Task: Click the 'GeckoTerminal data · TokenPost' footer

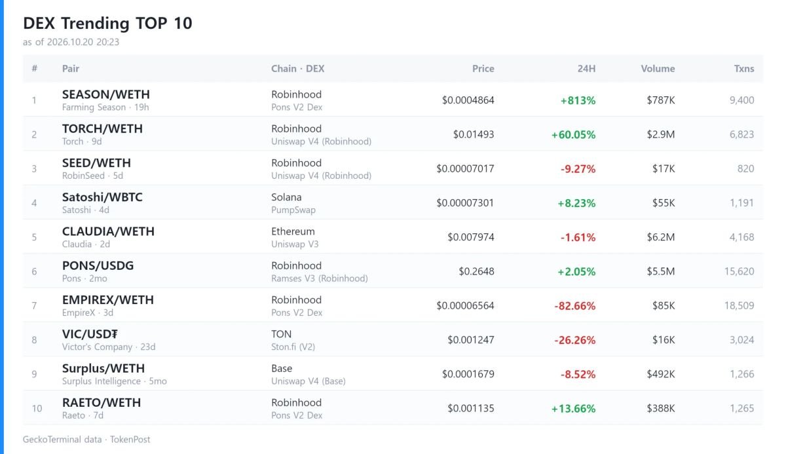Action: (x=86, y=440)
